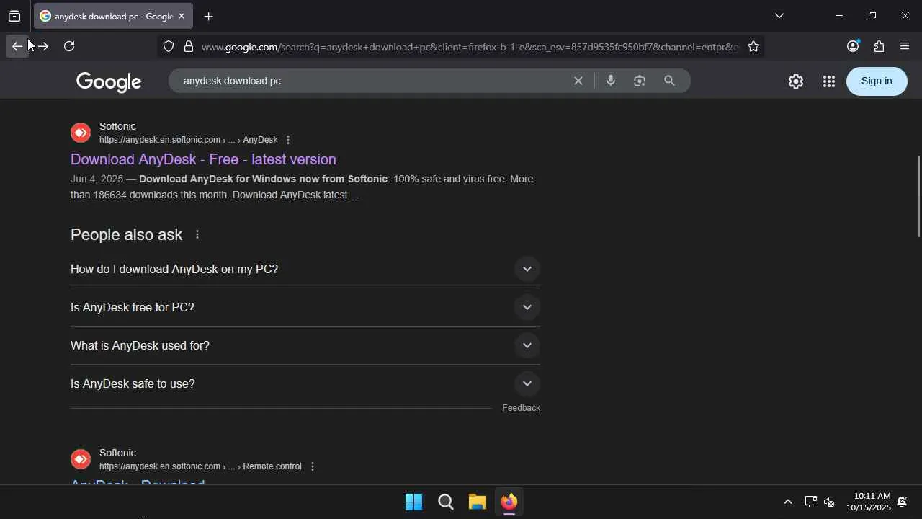
Task: Open the Windows notification center bell
Action: (902, 502)
